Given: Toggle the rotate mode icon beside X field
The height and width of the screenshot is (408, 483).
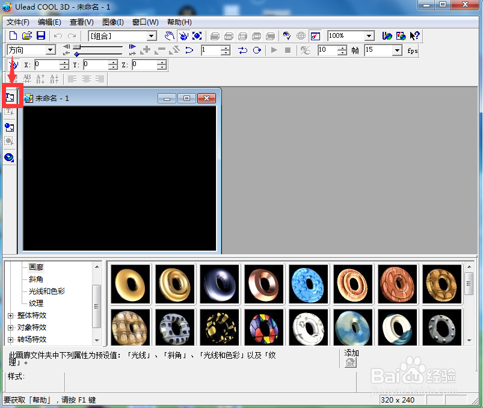Looking at the screenshot, I should click(x=14, y=65).
